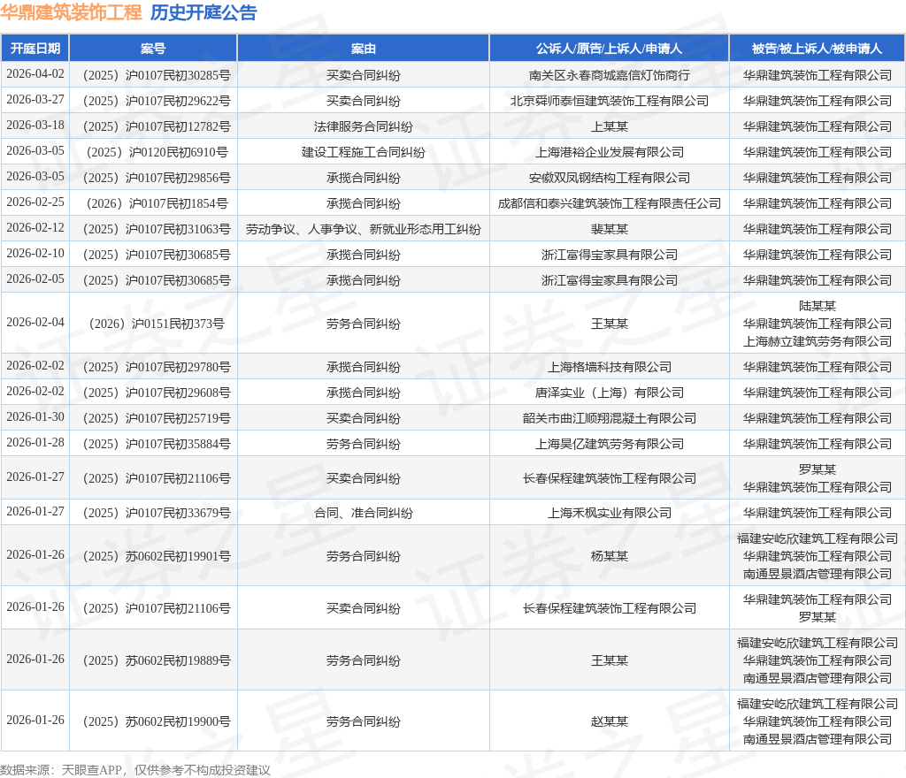Click case number (2025)苏0602民初19901号

153,556
